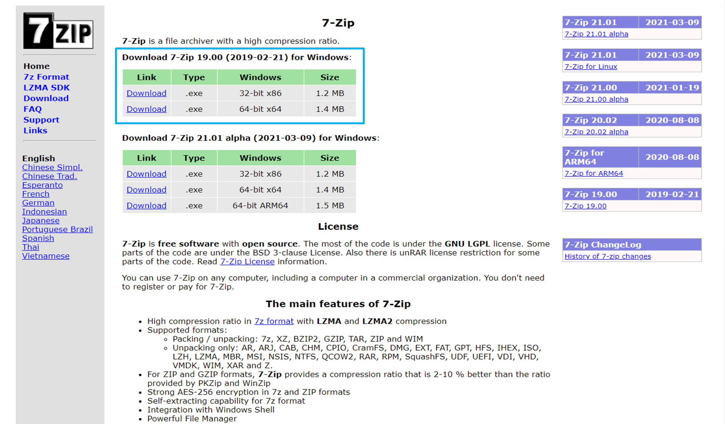The width and height of the screenshot is (725, 424).
Task: Open 7-Zip for Linux news link
Action: pos(591,67)
